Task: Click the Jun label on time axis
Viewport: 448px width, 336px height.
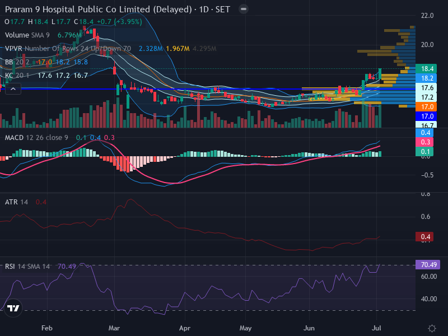Action: click(309, 328)
